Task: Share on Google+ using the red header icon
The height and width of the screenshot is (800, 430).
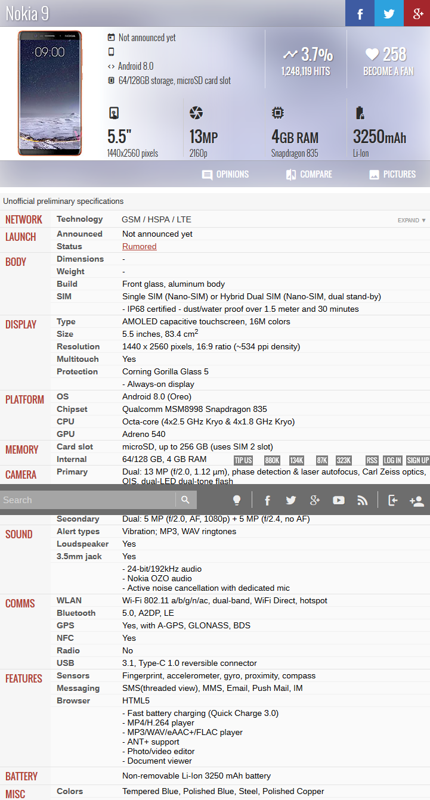Action: point(417,13)
